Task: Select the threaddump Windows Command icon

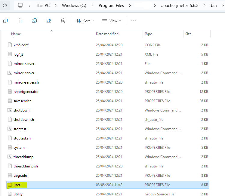Action: coord(10,157)
